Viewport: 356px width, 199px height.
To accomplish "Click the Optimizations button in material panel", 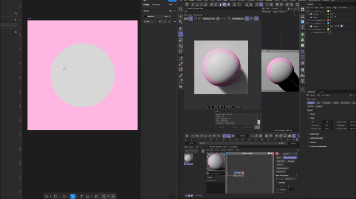I will click(282, 168).
